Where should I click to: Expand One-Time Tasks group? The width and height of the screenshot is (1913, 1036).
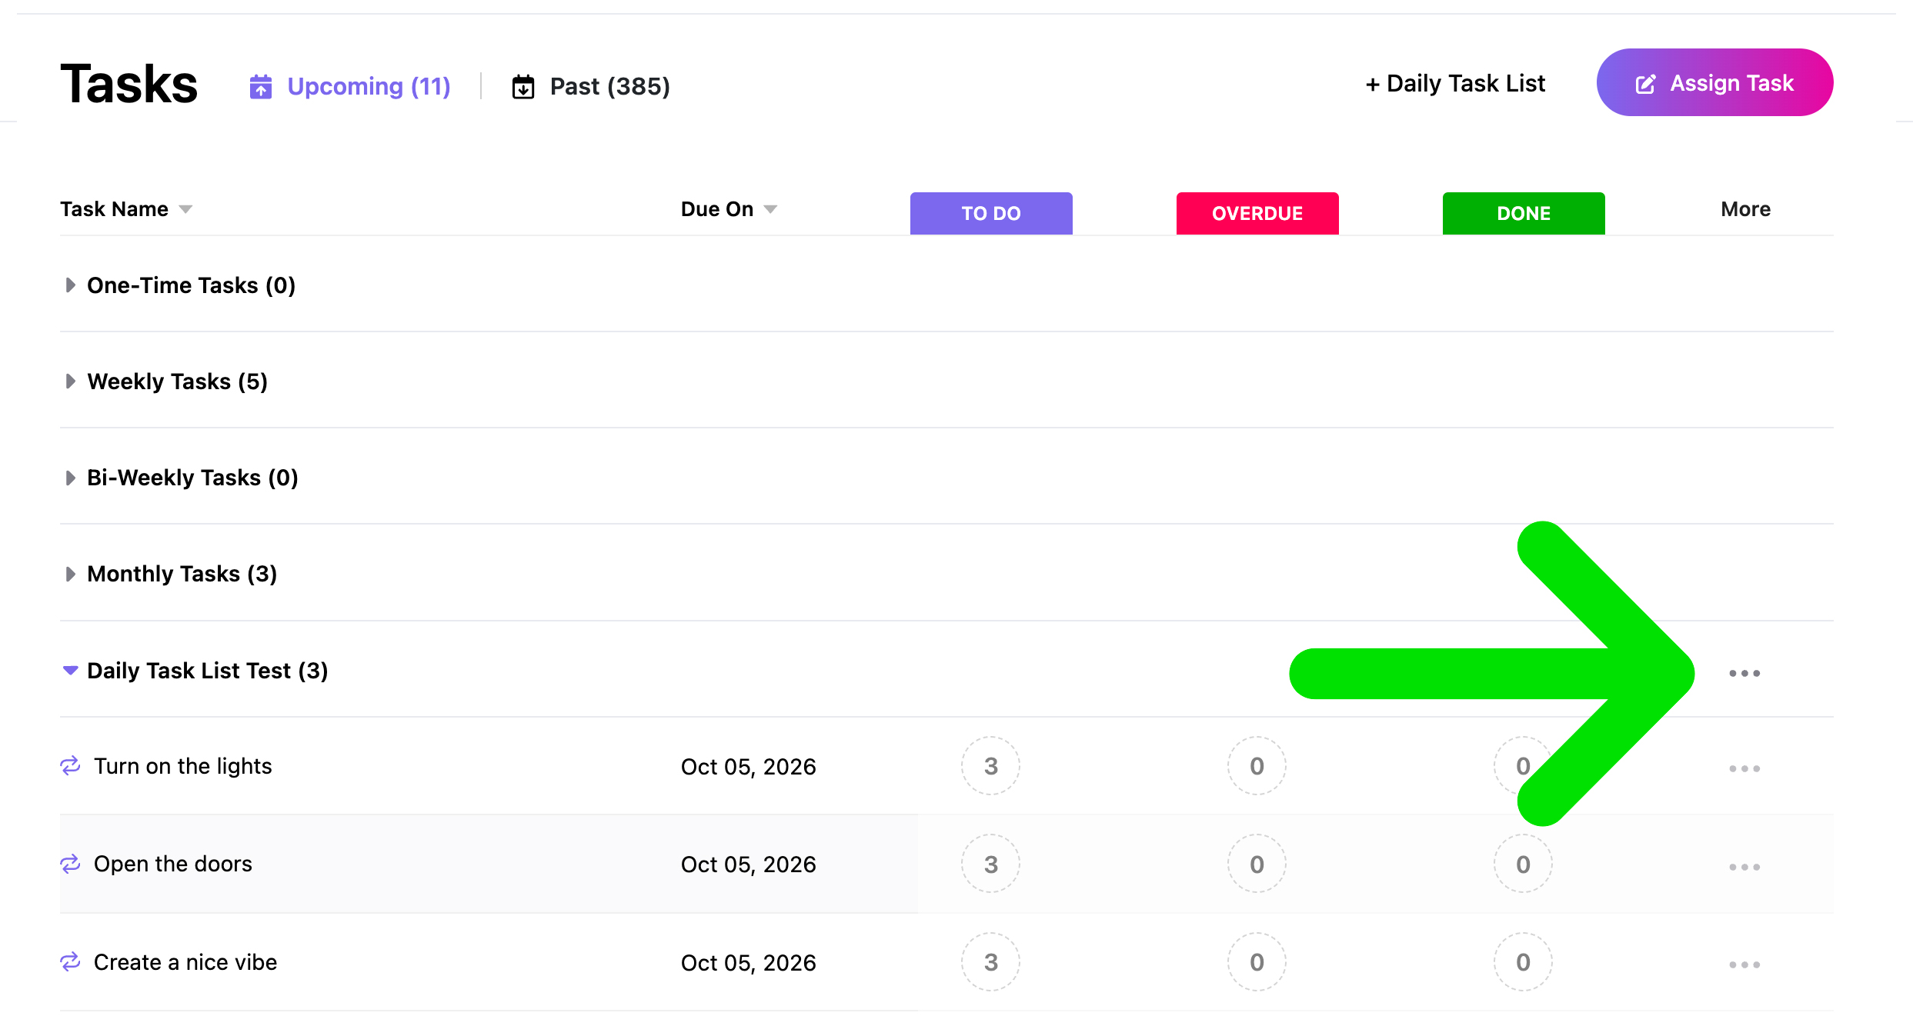tap(70, 285)
